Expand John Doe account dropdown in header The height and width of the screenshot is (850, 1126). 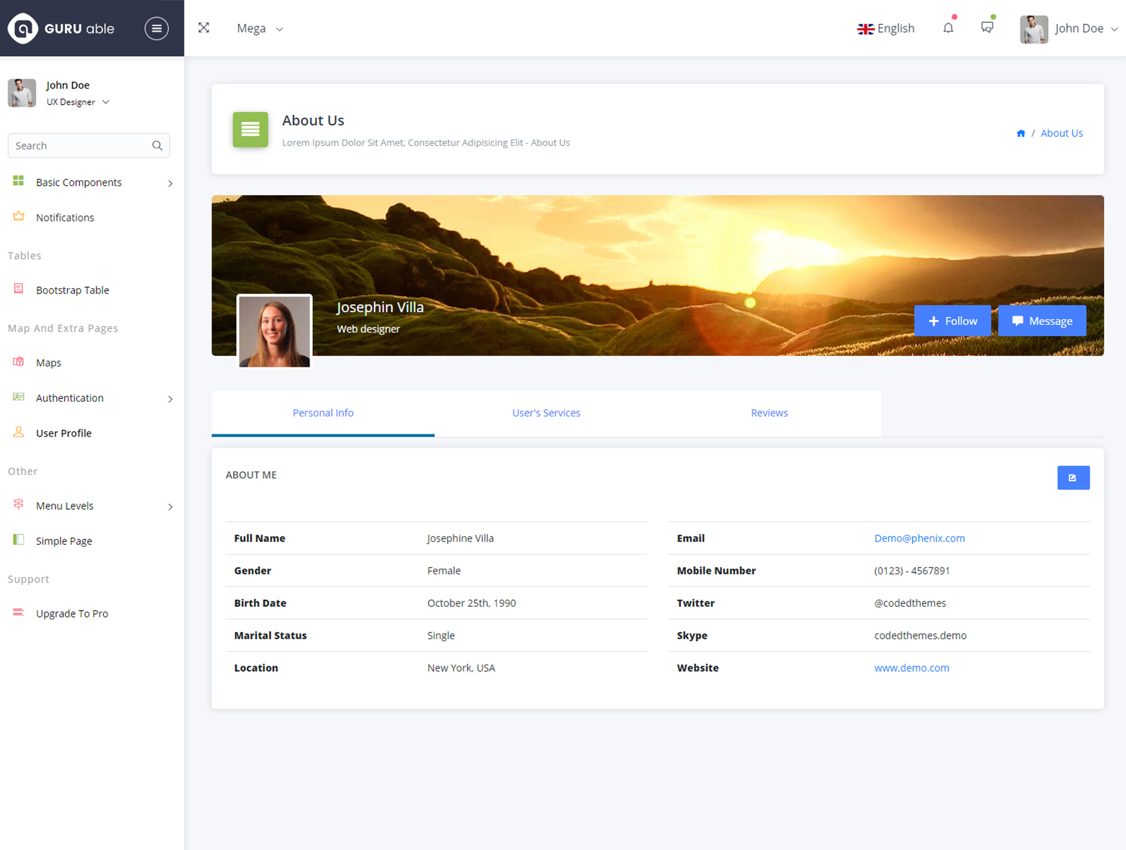[x=1070, y=28]
